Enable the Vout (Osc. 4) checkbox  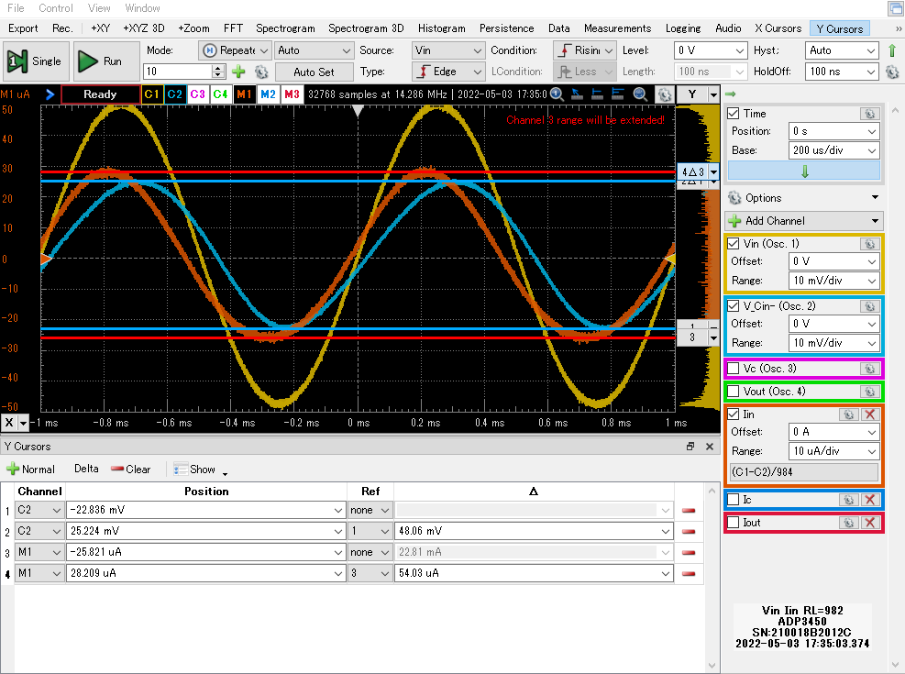tap(734, 392)
